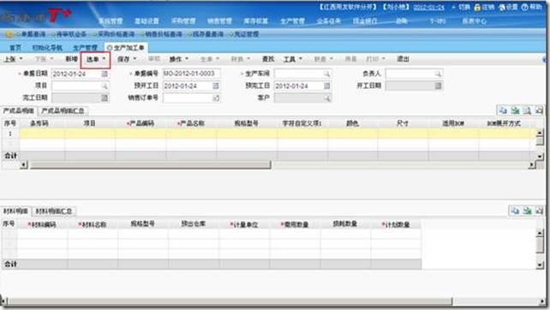Open 保存 dropdown in toolbar
Screen dimensions: 550x310
(127, 59)
